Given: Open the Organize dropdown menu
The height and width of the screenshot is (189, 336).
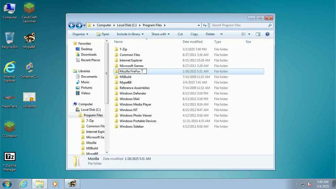Looking at the screenshot, I should [80, 34].
